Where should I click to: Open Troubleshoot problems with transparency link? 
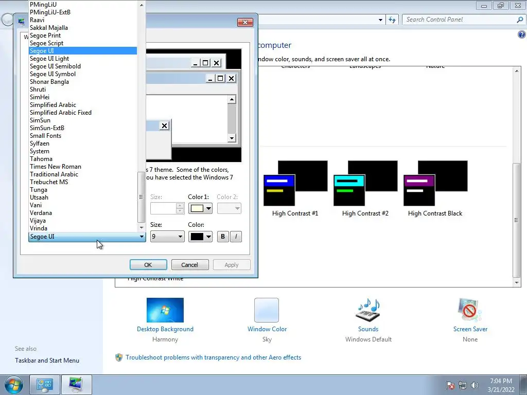[x=214, y=357]
